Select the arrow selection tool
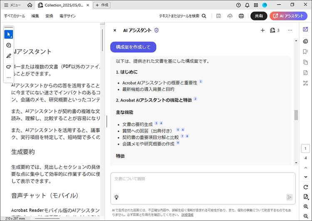 click(9, 34)
